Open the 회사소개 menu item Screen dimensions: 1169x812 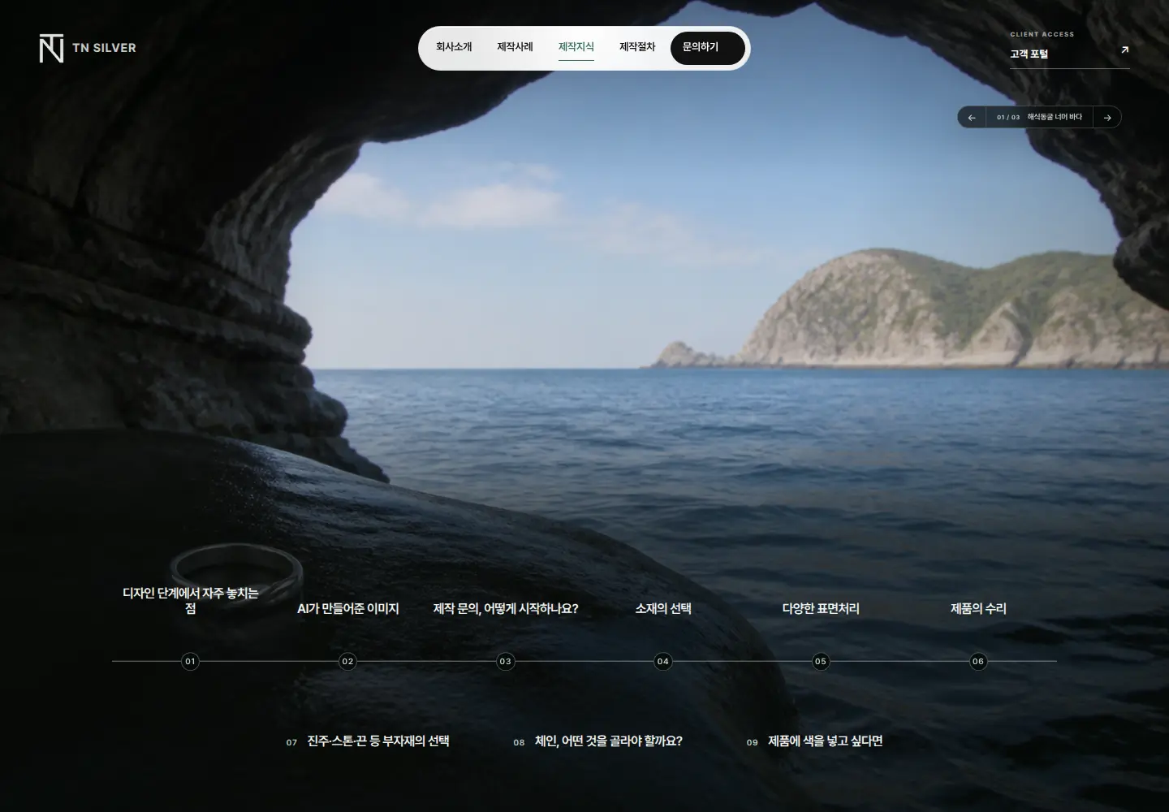tap(454, 47)
